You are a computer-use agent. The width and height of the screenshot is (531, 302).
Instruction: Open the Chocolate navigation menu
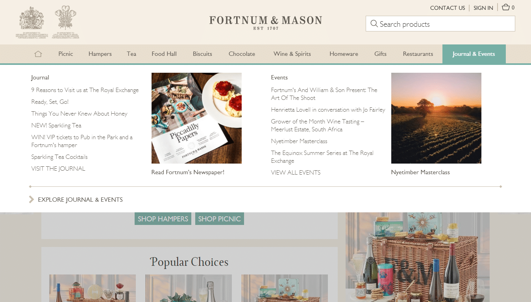tap(242, 54)
